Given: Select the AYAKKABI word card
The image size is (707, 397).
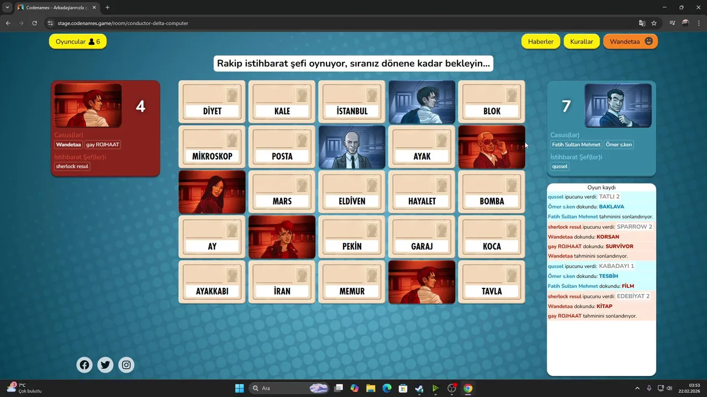Looking at the screenshot, I should pyautogui.click(x=212, y=282).
